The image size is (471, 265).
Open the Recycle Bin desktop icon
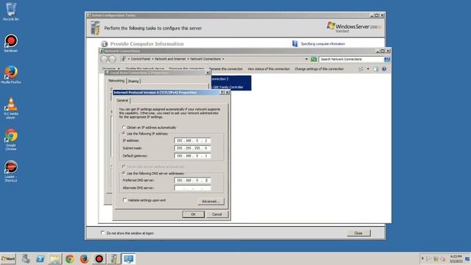11,12
